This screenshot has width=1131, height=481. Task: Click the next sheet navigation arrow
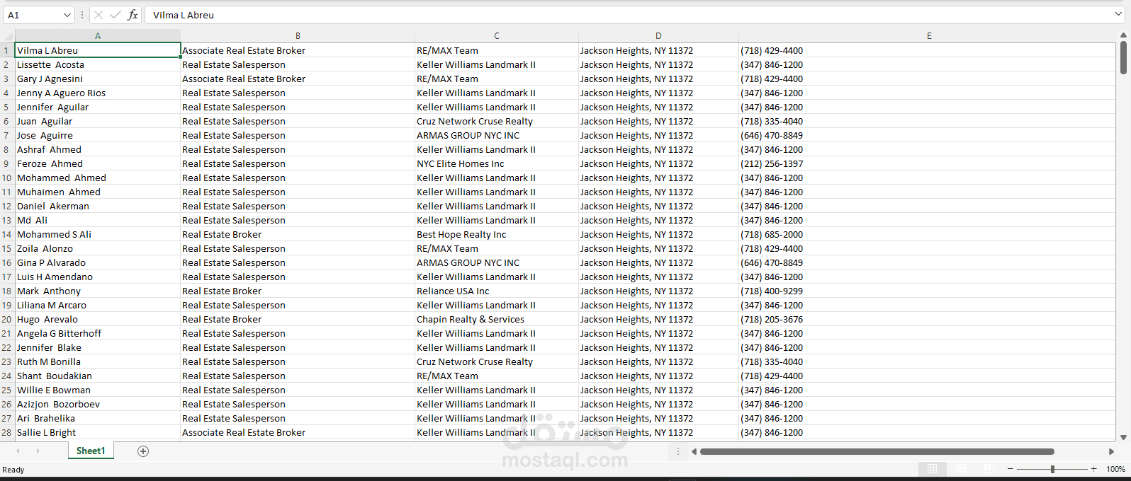38,451
